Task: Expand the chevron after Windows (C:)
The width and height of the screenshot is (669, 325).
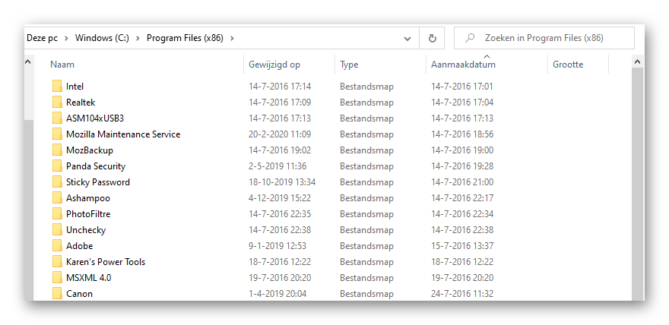Action: pyautogui.click(x=138, y=38)
